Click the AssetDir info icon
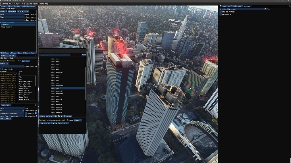 point(36,113)
